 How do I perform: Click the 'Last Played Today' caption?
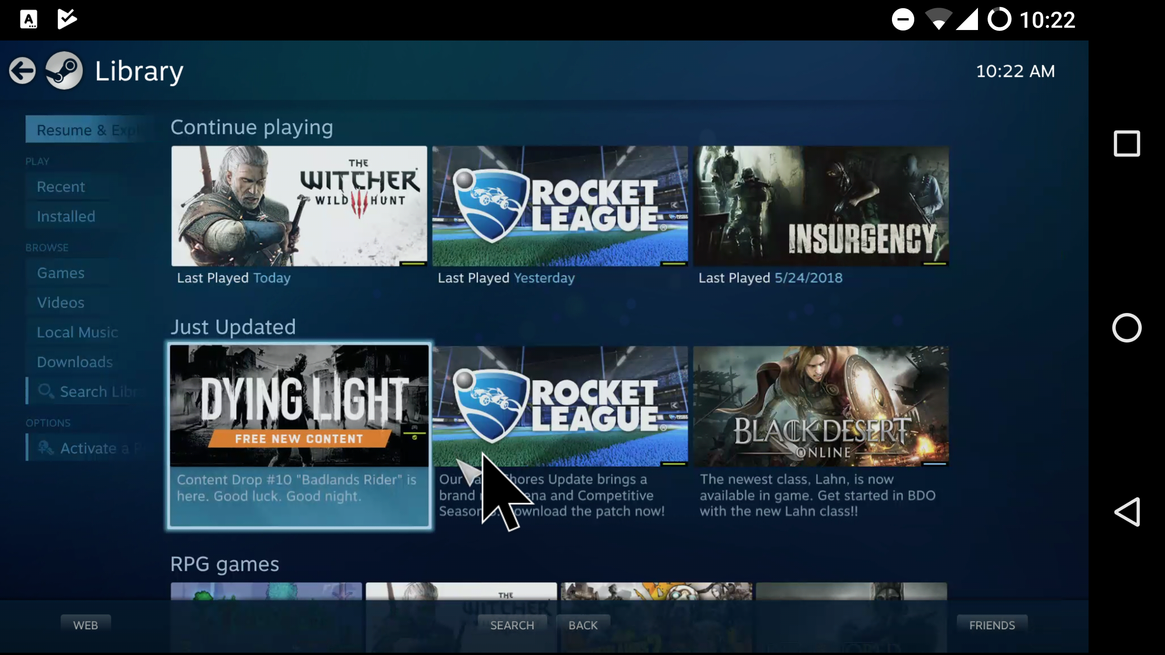point(233,278)
